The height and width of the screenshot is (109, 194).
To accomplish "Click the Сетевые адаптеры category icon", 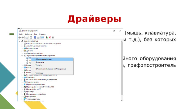I will [25, 99].
